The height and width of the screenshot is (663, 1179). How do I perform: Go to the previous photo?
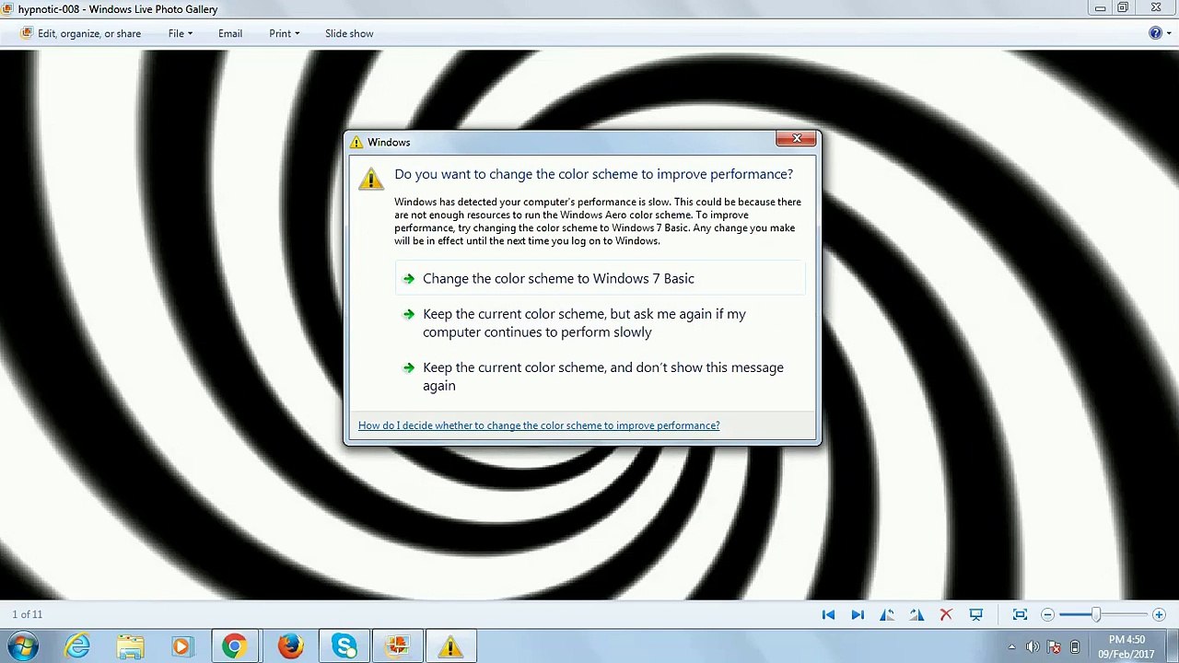pyautogui.click(x=828, y=614)
